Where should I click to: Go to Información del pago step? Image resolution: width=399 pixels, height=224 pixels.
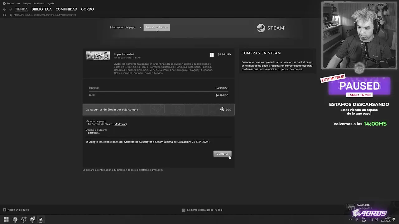(x=123, y=27)
